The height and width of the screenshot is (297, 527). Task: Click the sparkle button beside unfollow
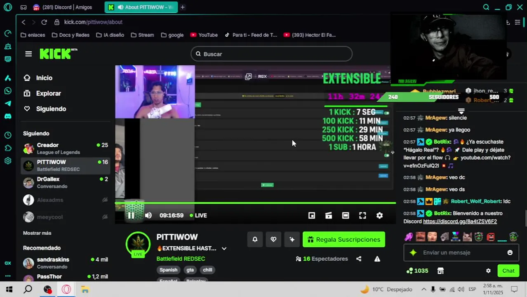[x=292, y=239]
